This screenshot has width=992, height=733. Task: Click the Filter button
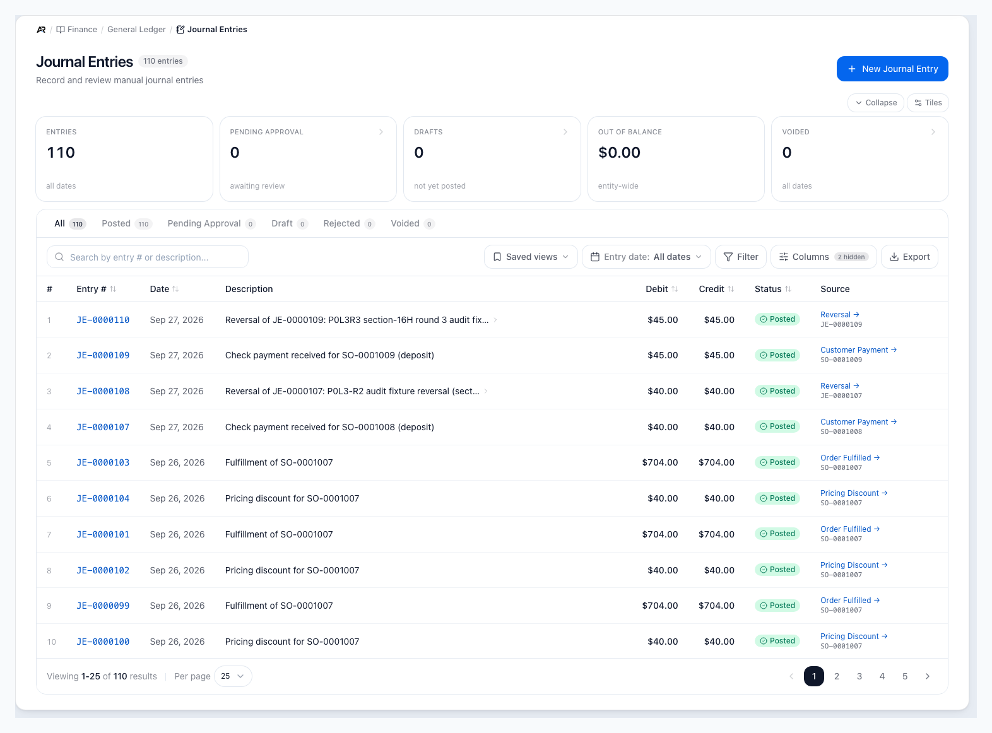pyautogui.click(x=741, y=257)
